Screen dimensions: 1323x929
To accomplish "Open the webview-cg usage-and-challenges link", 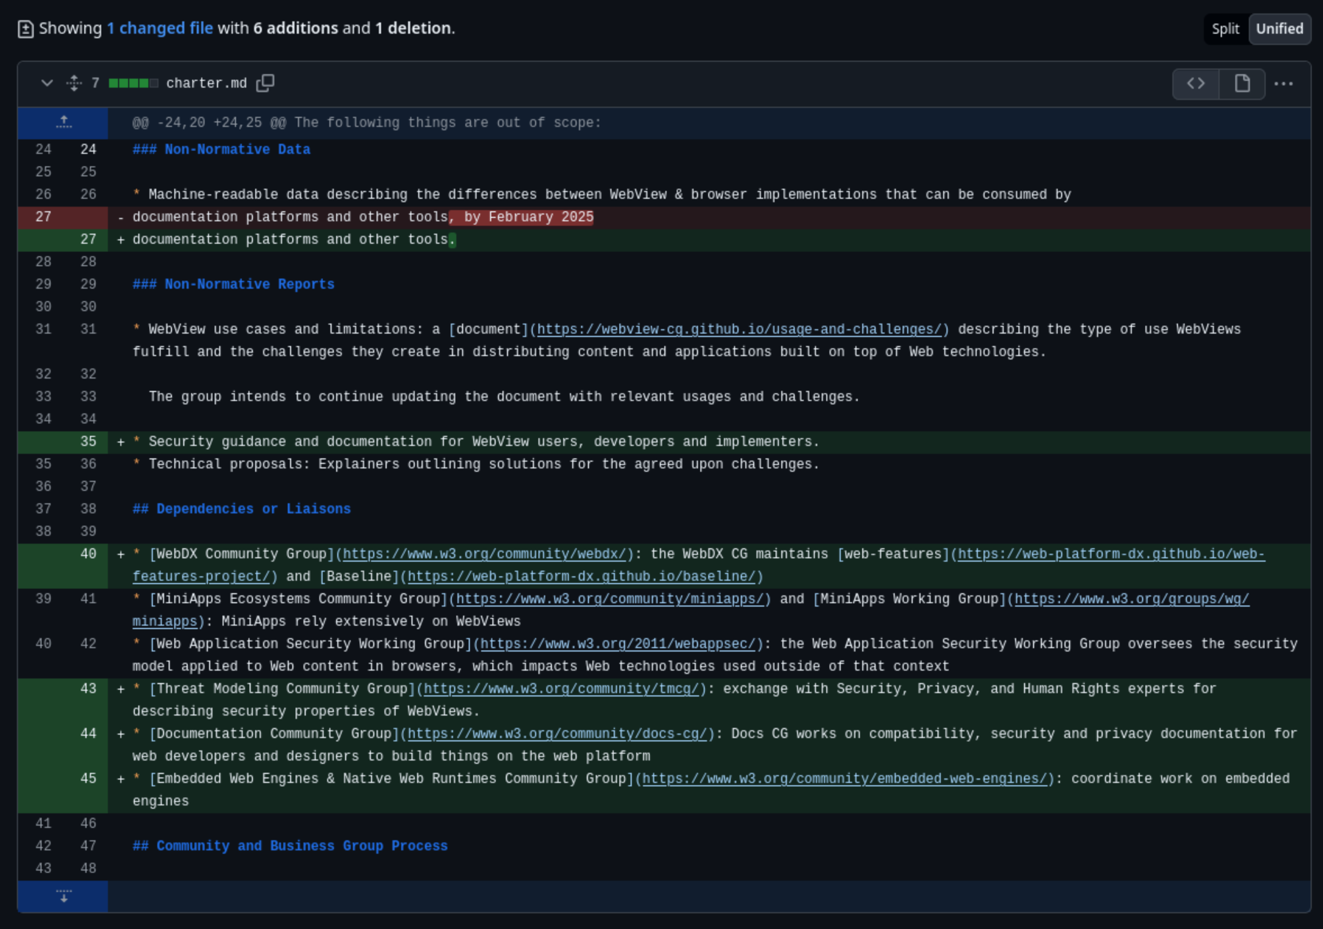I will point(739,330).
